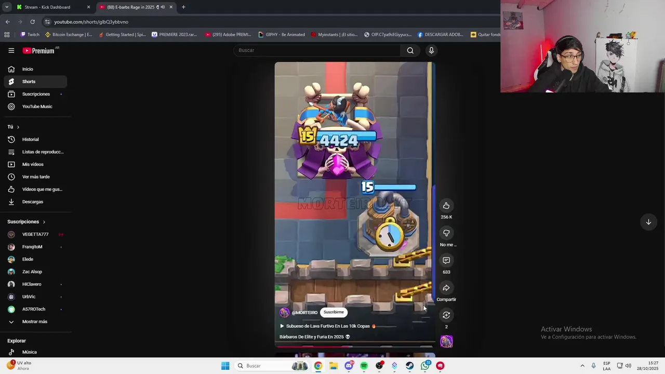665x374 pixels.
Task: Click the YouTube Buscar search field
Action: 317,50
